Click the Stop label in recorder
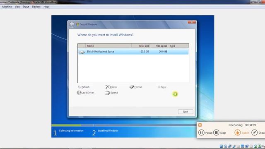 (223, 133)
